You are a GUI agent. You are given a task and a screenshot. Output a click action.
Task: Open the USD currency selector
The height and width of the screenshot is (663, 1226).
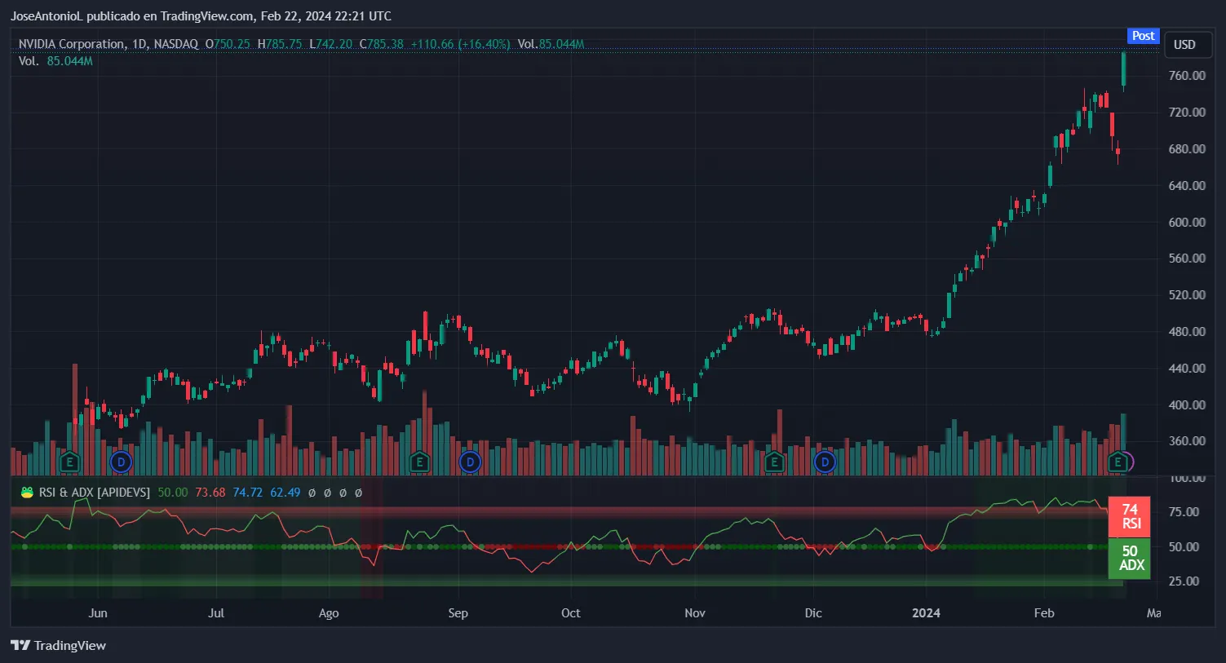[x=1184, y=45]
